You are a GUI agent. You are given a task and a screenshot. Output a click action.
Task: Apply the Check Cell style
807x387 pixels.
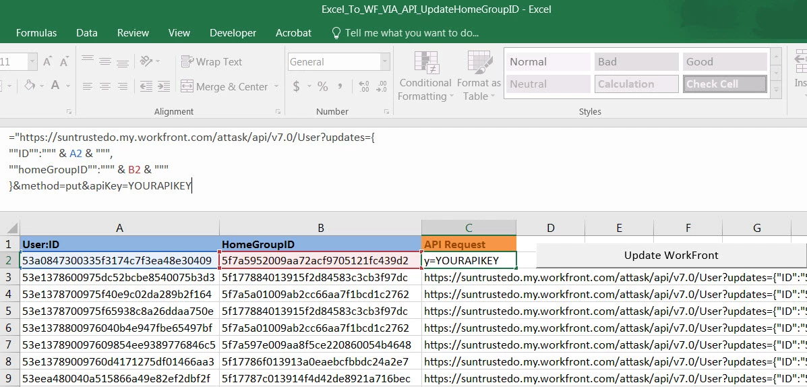click(x=725, y=84)
